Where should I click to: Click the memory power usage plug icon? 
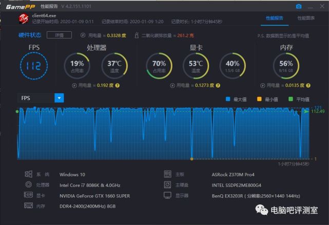(262, 86)
